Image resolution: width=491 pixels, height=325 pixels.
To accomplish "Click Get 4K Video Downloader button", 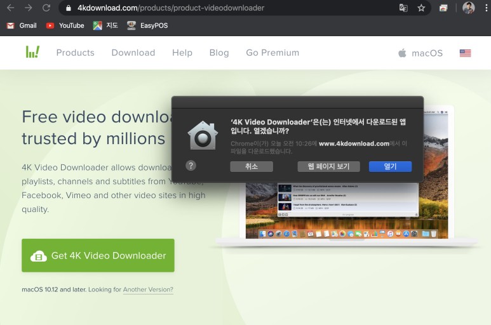I will pyautogui.click(x=98, y=255).
